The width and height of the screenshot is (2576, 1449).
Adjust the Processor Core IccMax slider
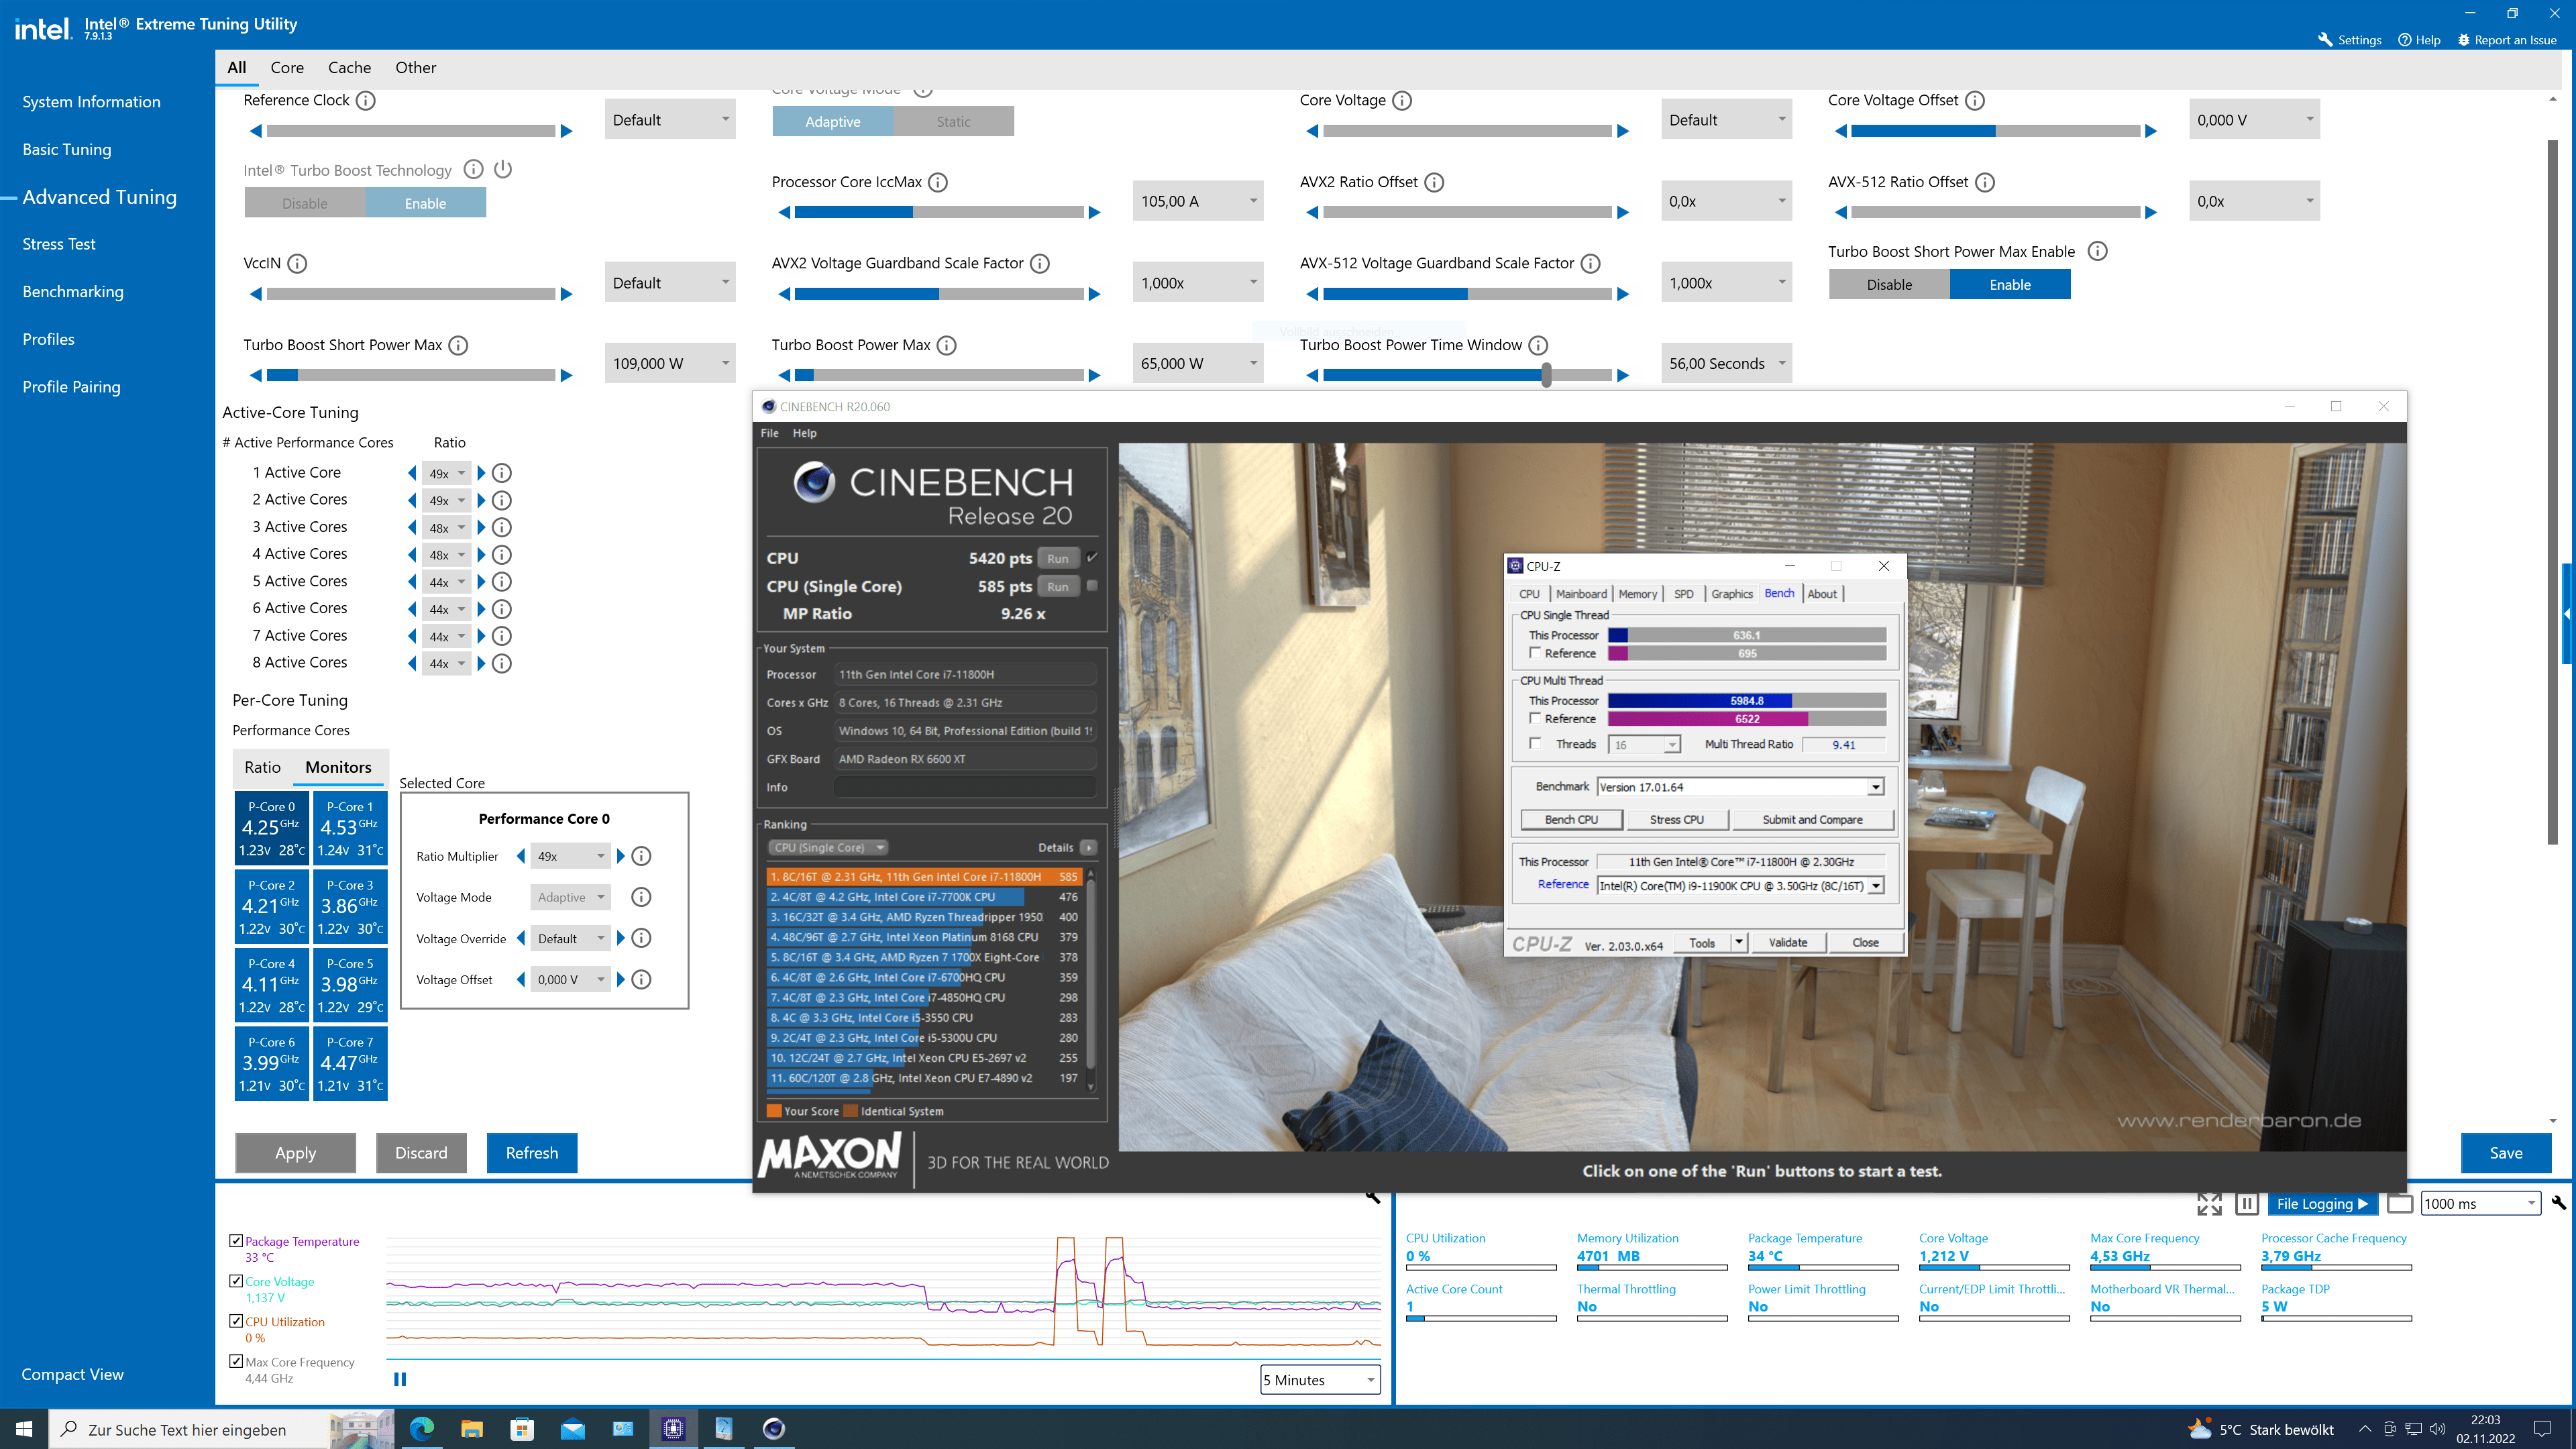pyautogui.click(x=939, y=212)
